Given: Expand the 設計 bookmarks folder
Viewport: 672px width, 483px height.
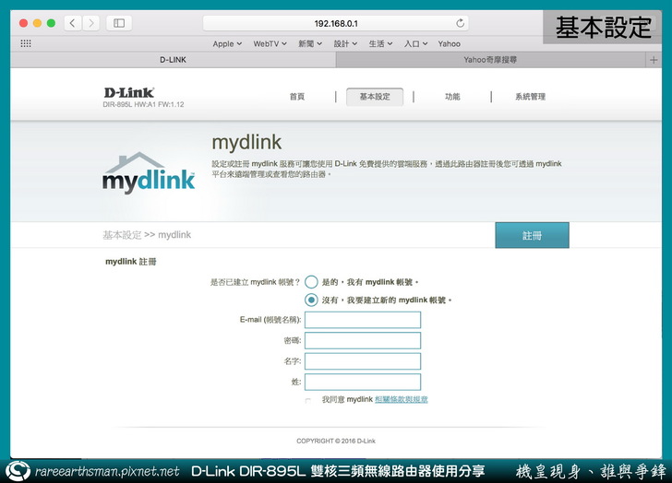Looking at the screenshot, I should pyautogui.click(x=345, y=43).
